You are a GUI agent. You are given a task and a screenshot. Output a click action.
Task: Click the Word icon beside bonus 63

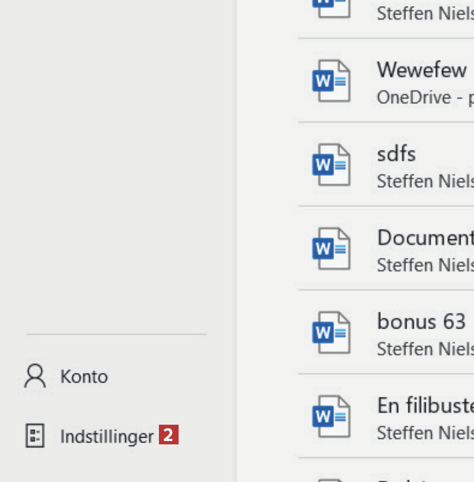click(x=331, y=333)
